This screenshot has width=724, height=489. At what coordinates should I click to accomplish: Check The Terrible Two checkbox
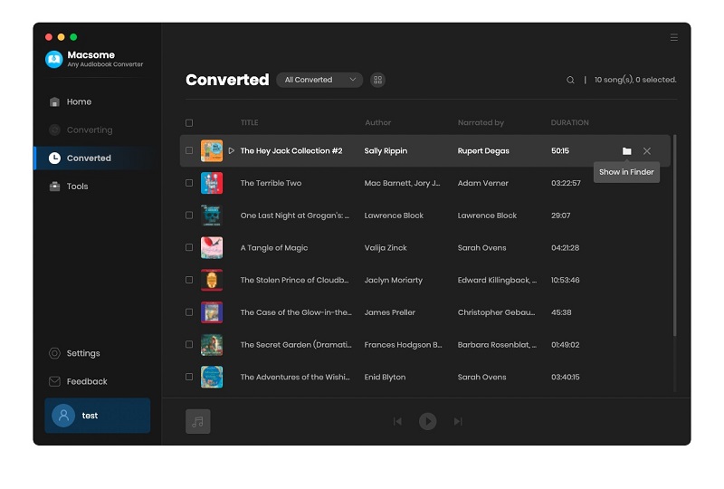click(x=189, y=183)
